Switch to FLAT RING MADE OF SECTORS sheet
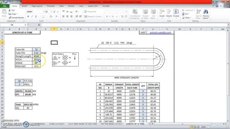 click(x=83, y=124)
